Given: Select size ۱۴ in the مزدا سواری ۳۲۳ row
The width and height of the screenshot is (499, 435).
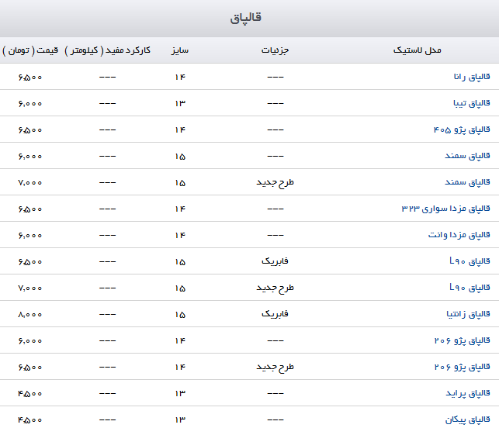Looking at the screenshot, I should 180,209.
